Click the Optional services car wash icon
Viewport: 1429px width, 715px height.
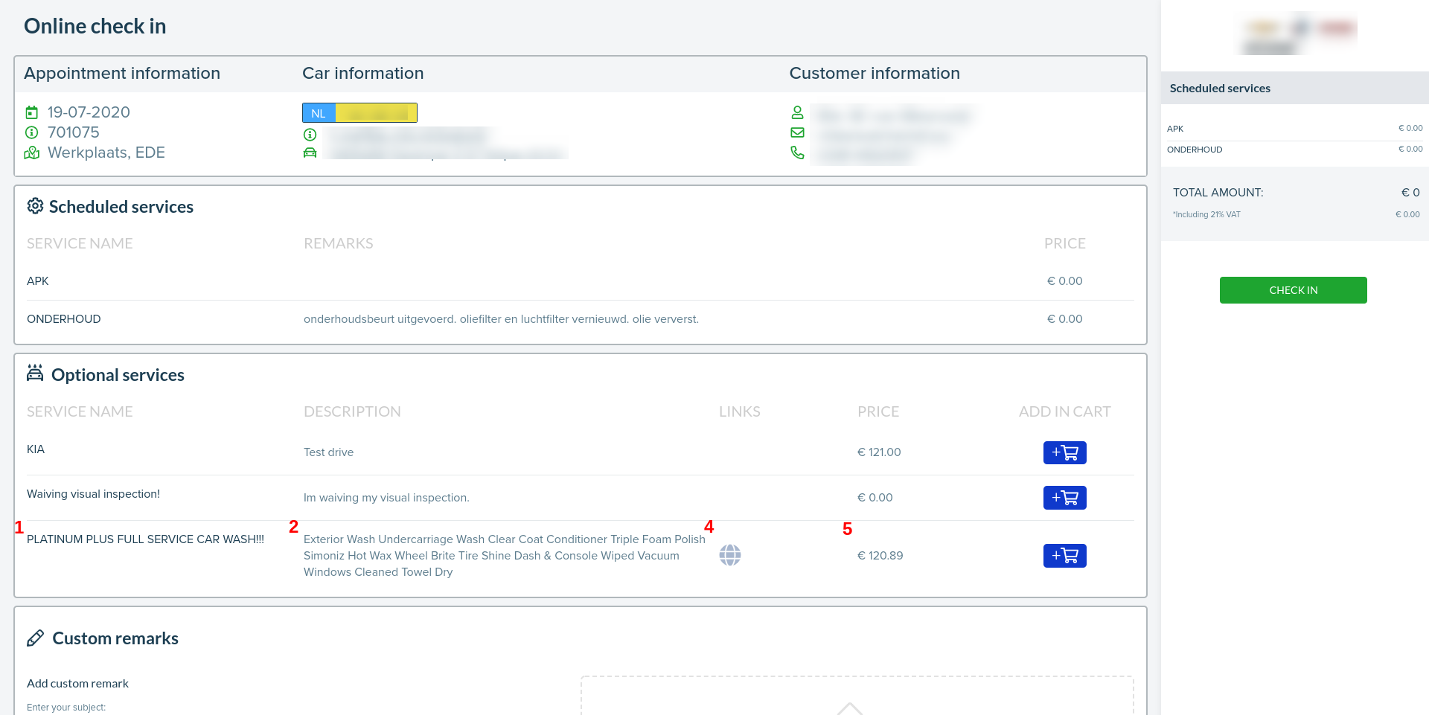coord(35,373)
